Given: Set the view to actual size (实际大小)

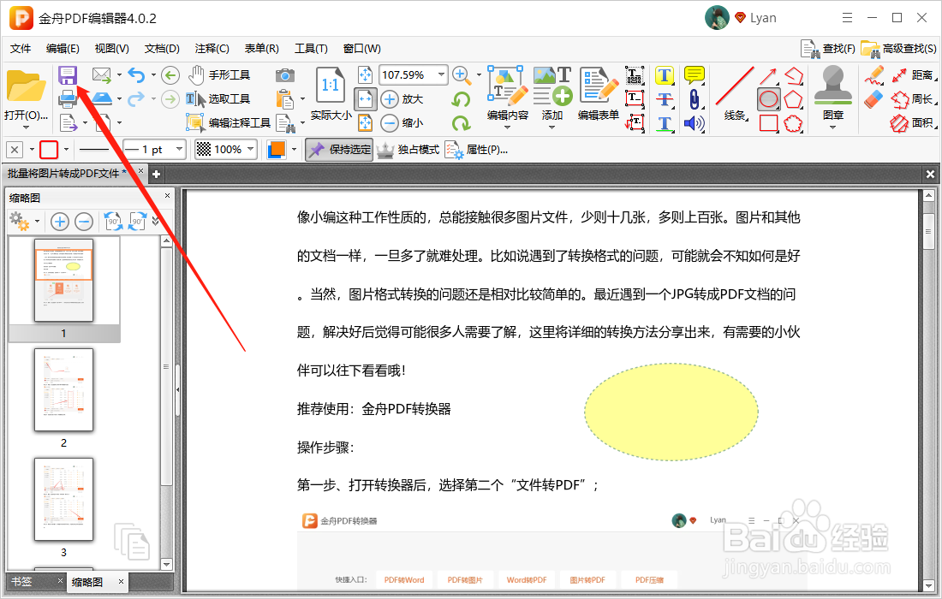Looking at the screenshot, I should coord(331,94).
